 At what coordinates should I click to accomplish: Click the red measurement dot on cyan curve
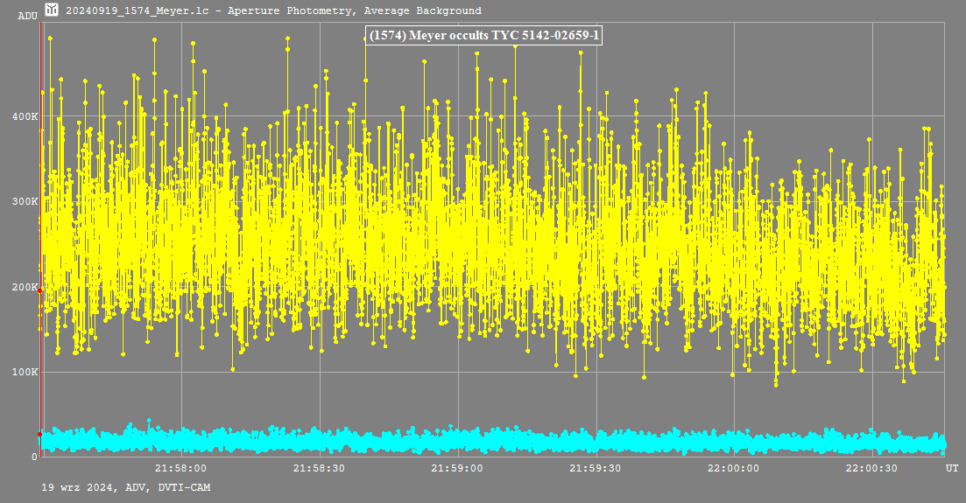[x=40, y=434]
